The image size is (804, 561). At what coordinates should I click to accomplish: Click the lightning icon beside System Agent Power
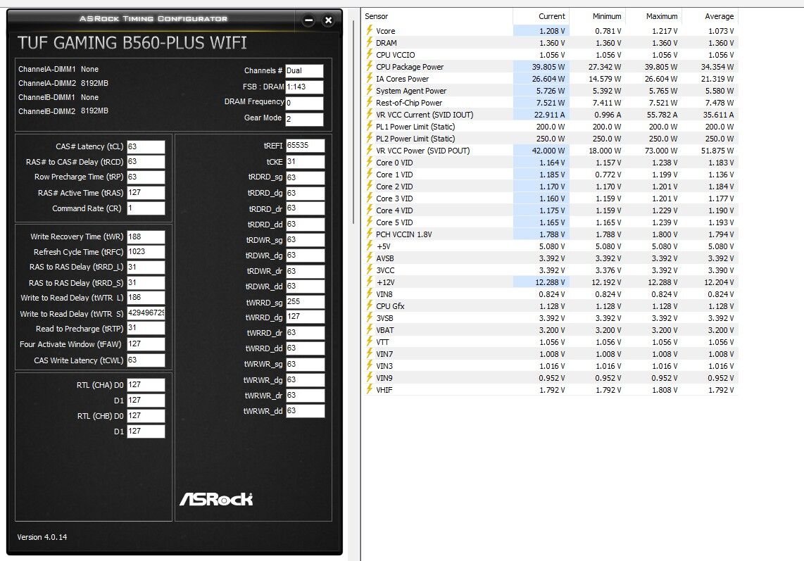(369, 90)
